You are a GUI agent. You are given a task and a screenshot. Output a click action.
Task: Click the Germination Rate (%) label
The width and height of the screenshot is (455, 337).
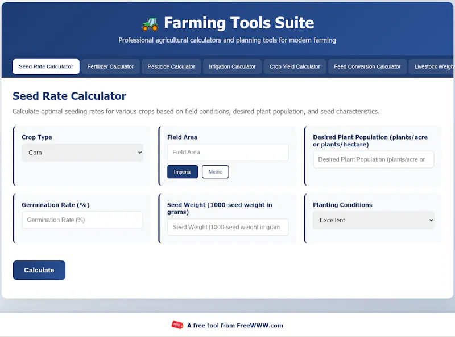(55, 205)
